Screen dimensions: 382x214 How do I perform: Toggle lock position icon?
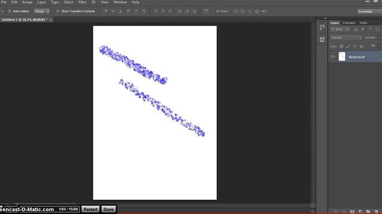click(355, 46)
